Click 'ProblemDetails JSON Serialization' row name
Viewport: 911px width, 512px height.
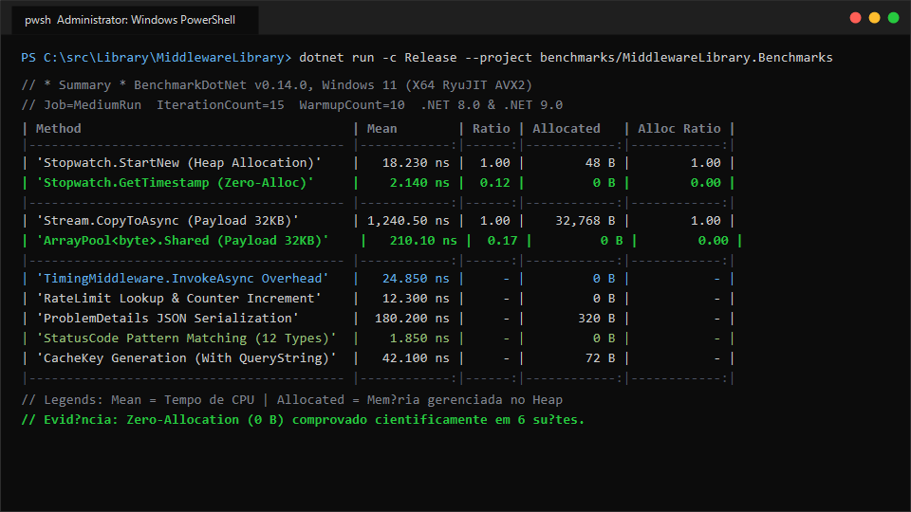(167, 319)
